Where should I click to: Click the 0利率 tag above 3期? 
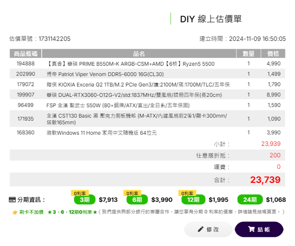coord(80,193)
